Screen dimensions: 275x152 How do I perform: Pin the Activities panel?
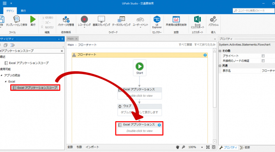62,39
